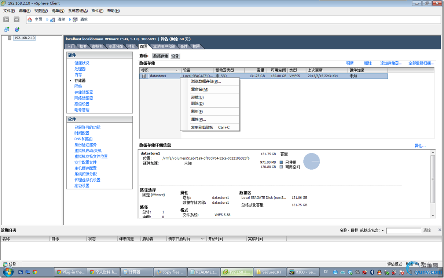The height and width of the screenshot is (278, 444).
Task: Click the Local SEAGATE D... device cell
Action: point(198,76)
